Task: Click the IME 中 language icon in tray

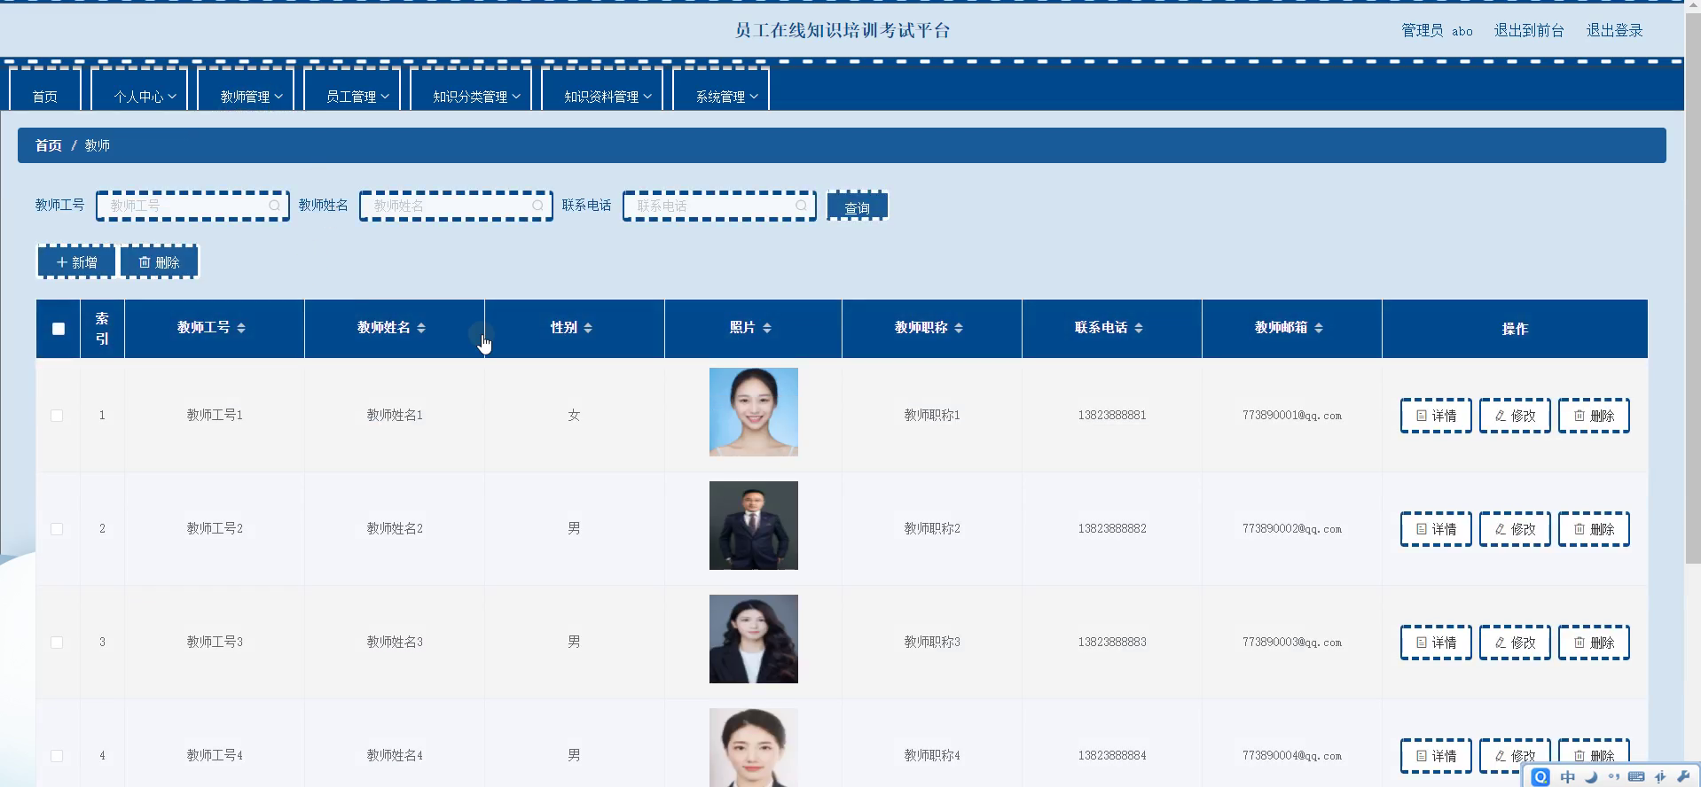Action: tap(1567, 777)
